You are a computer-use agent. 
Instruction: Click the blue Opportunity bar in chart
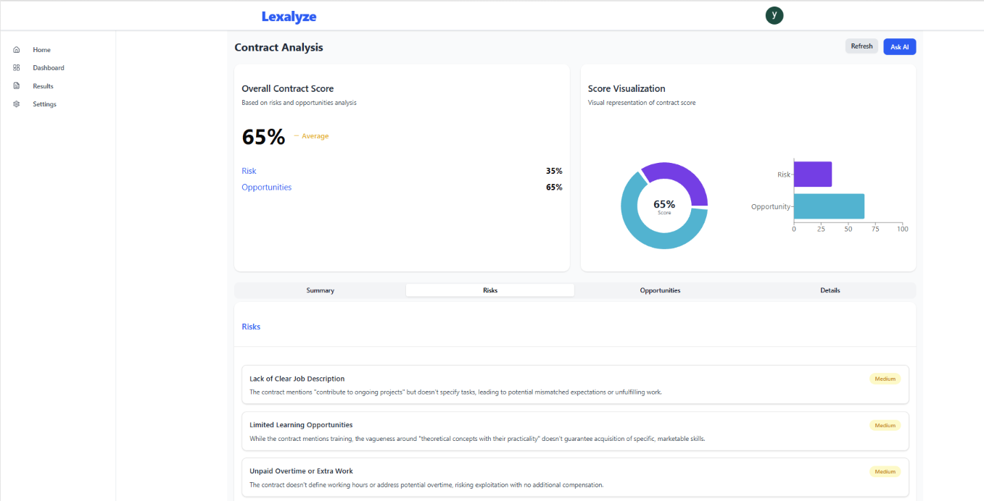point(829,206)
